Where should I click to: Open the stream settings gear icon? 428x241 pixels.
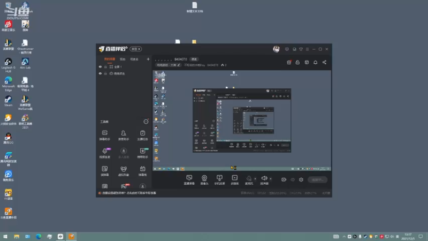pyautogui.click(x=301, y=179)
